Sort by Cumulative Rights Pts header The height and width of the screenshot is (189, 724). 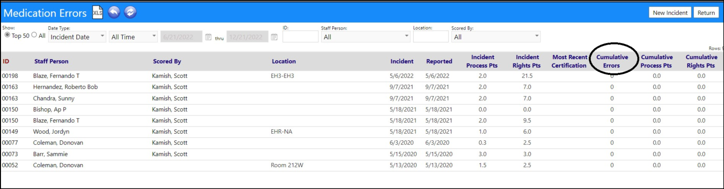click(x=701, y=62)
